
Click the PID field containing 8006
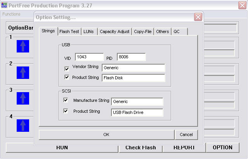click(x=131, y=57)
